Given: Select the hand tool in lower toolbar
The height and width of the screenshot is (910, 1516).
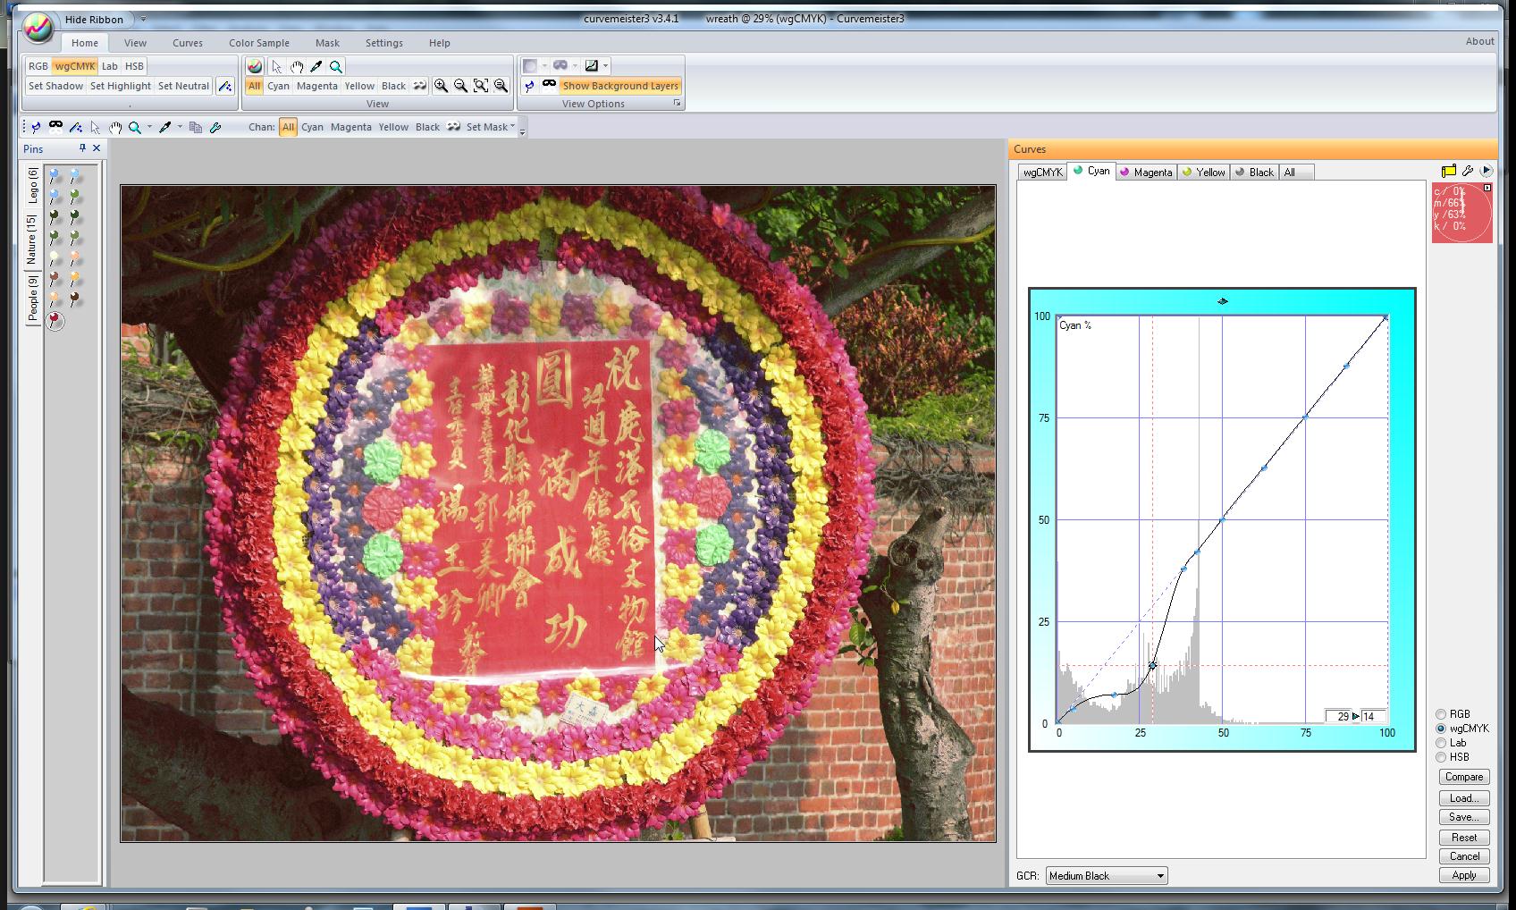Looking at the screenshot, I should (115, 127).
